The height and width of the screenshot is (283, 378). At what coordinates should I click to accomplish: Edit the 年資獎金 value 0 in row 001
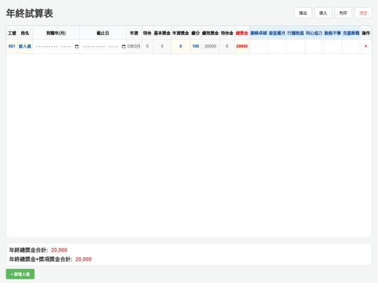[181, 46]
